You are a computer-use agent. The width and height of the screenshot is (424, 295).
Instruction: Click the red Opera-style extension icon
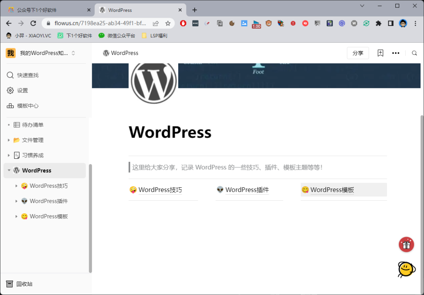point(183,23)
